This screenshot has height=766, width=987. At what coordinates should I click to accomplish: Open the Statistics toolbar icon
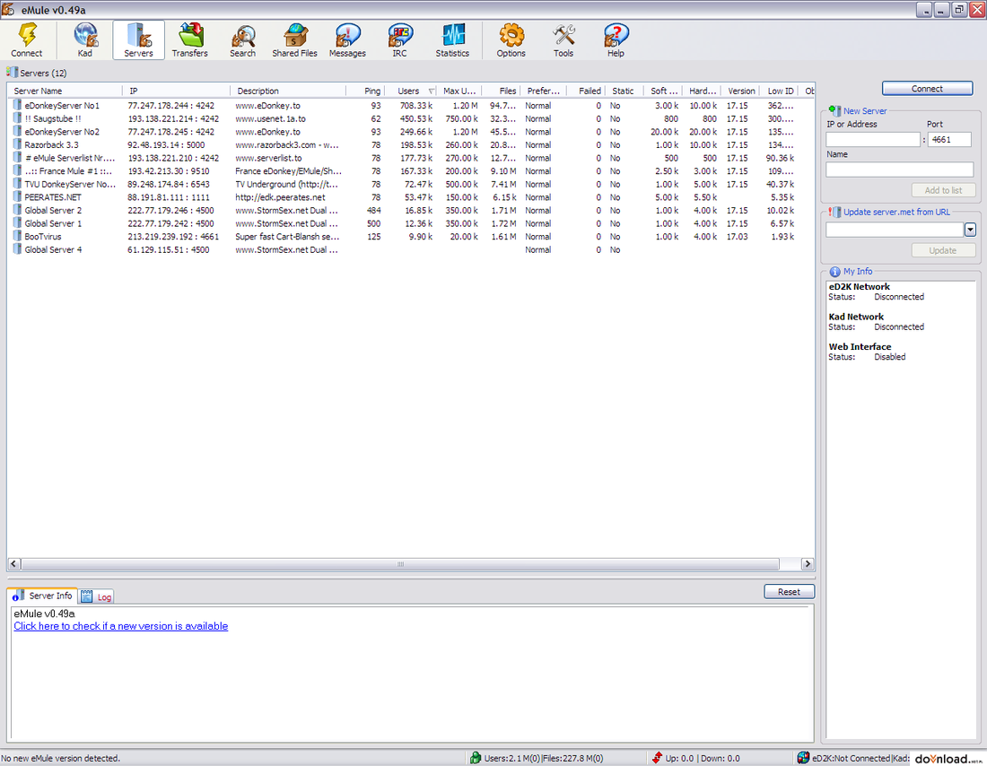452,35
